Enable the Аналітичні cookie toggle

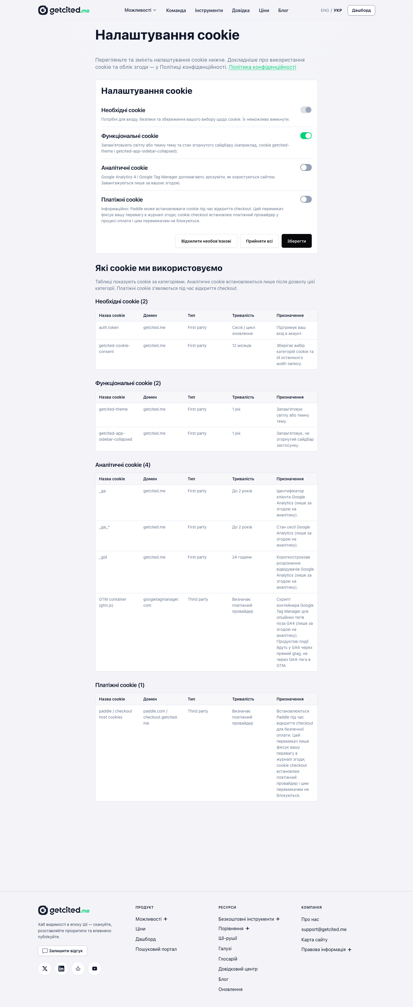[306, 167]
